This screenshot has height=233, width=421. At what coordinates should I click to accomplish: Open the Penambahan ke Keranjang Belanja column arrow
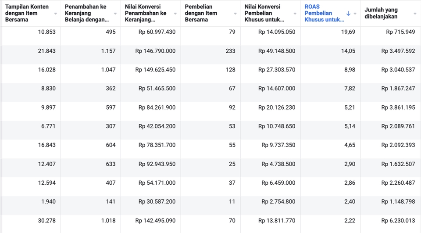click(x=115, y=14)
